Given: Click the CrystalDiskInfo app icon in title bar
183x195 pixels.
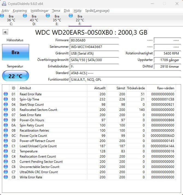Looking at the screenshot, I should tap(4, 4).
